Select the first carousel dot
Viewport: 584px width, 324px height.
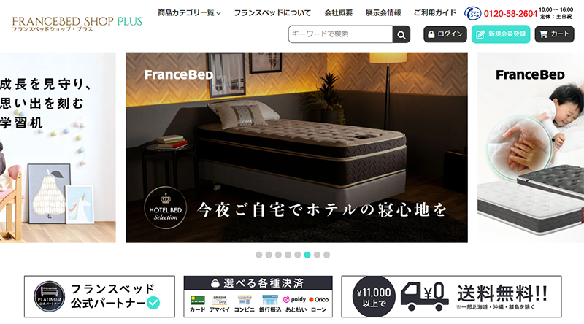[x=259, y=255]
